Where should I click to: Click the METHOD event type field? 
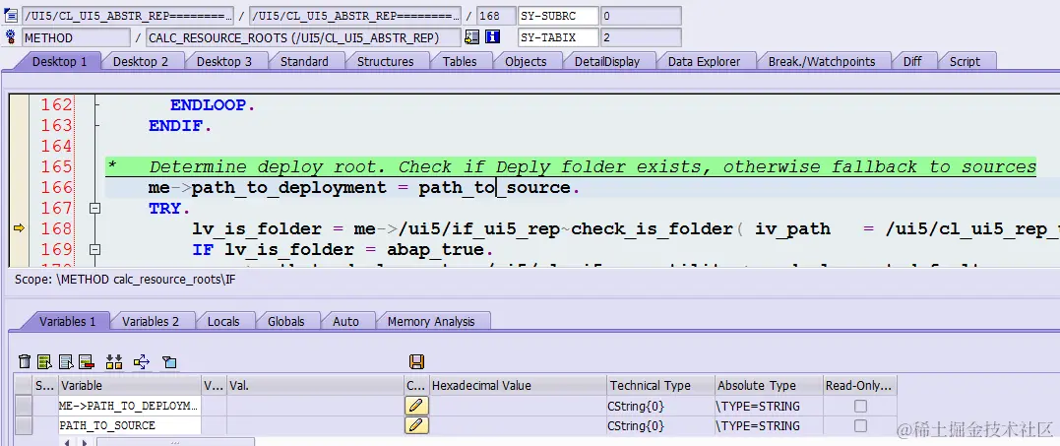pos(77,37)
